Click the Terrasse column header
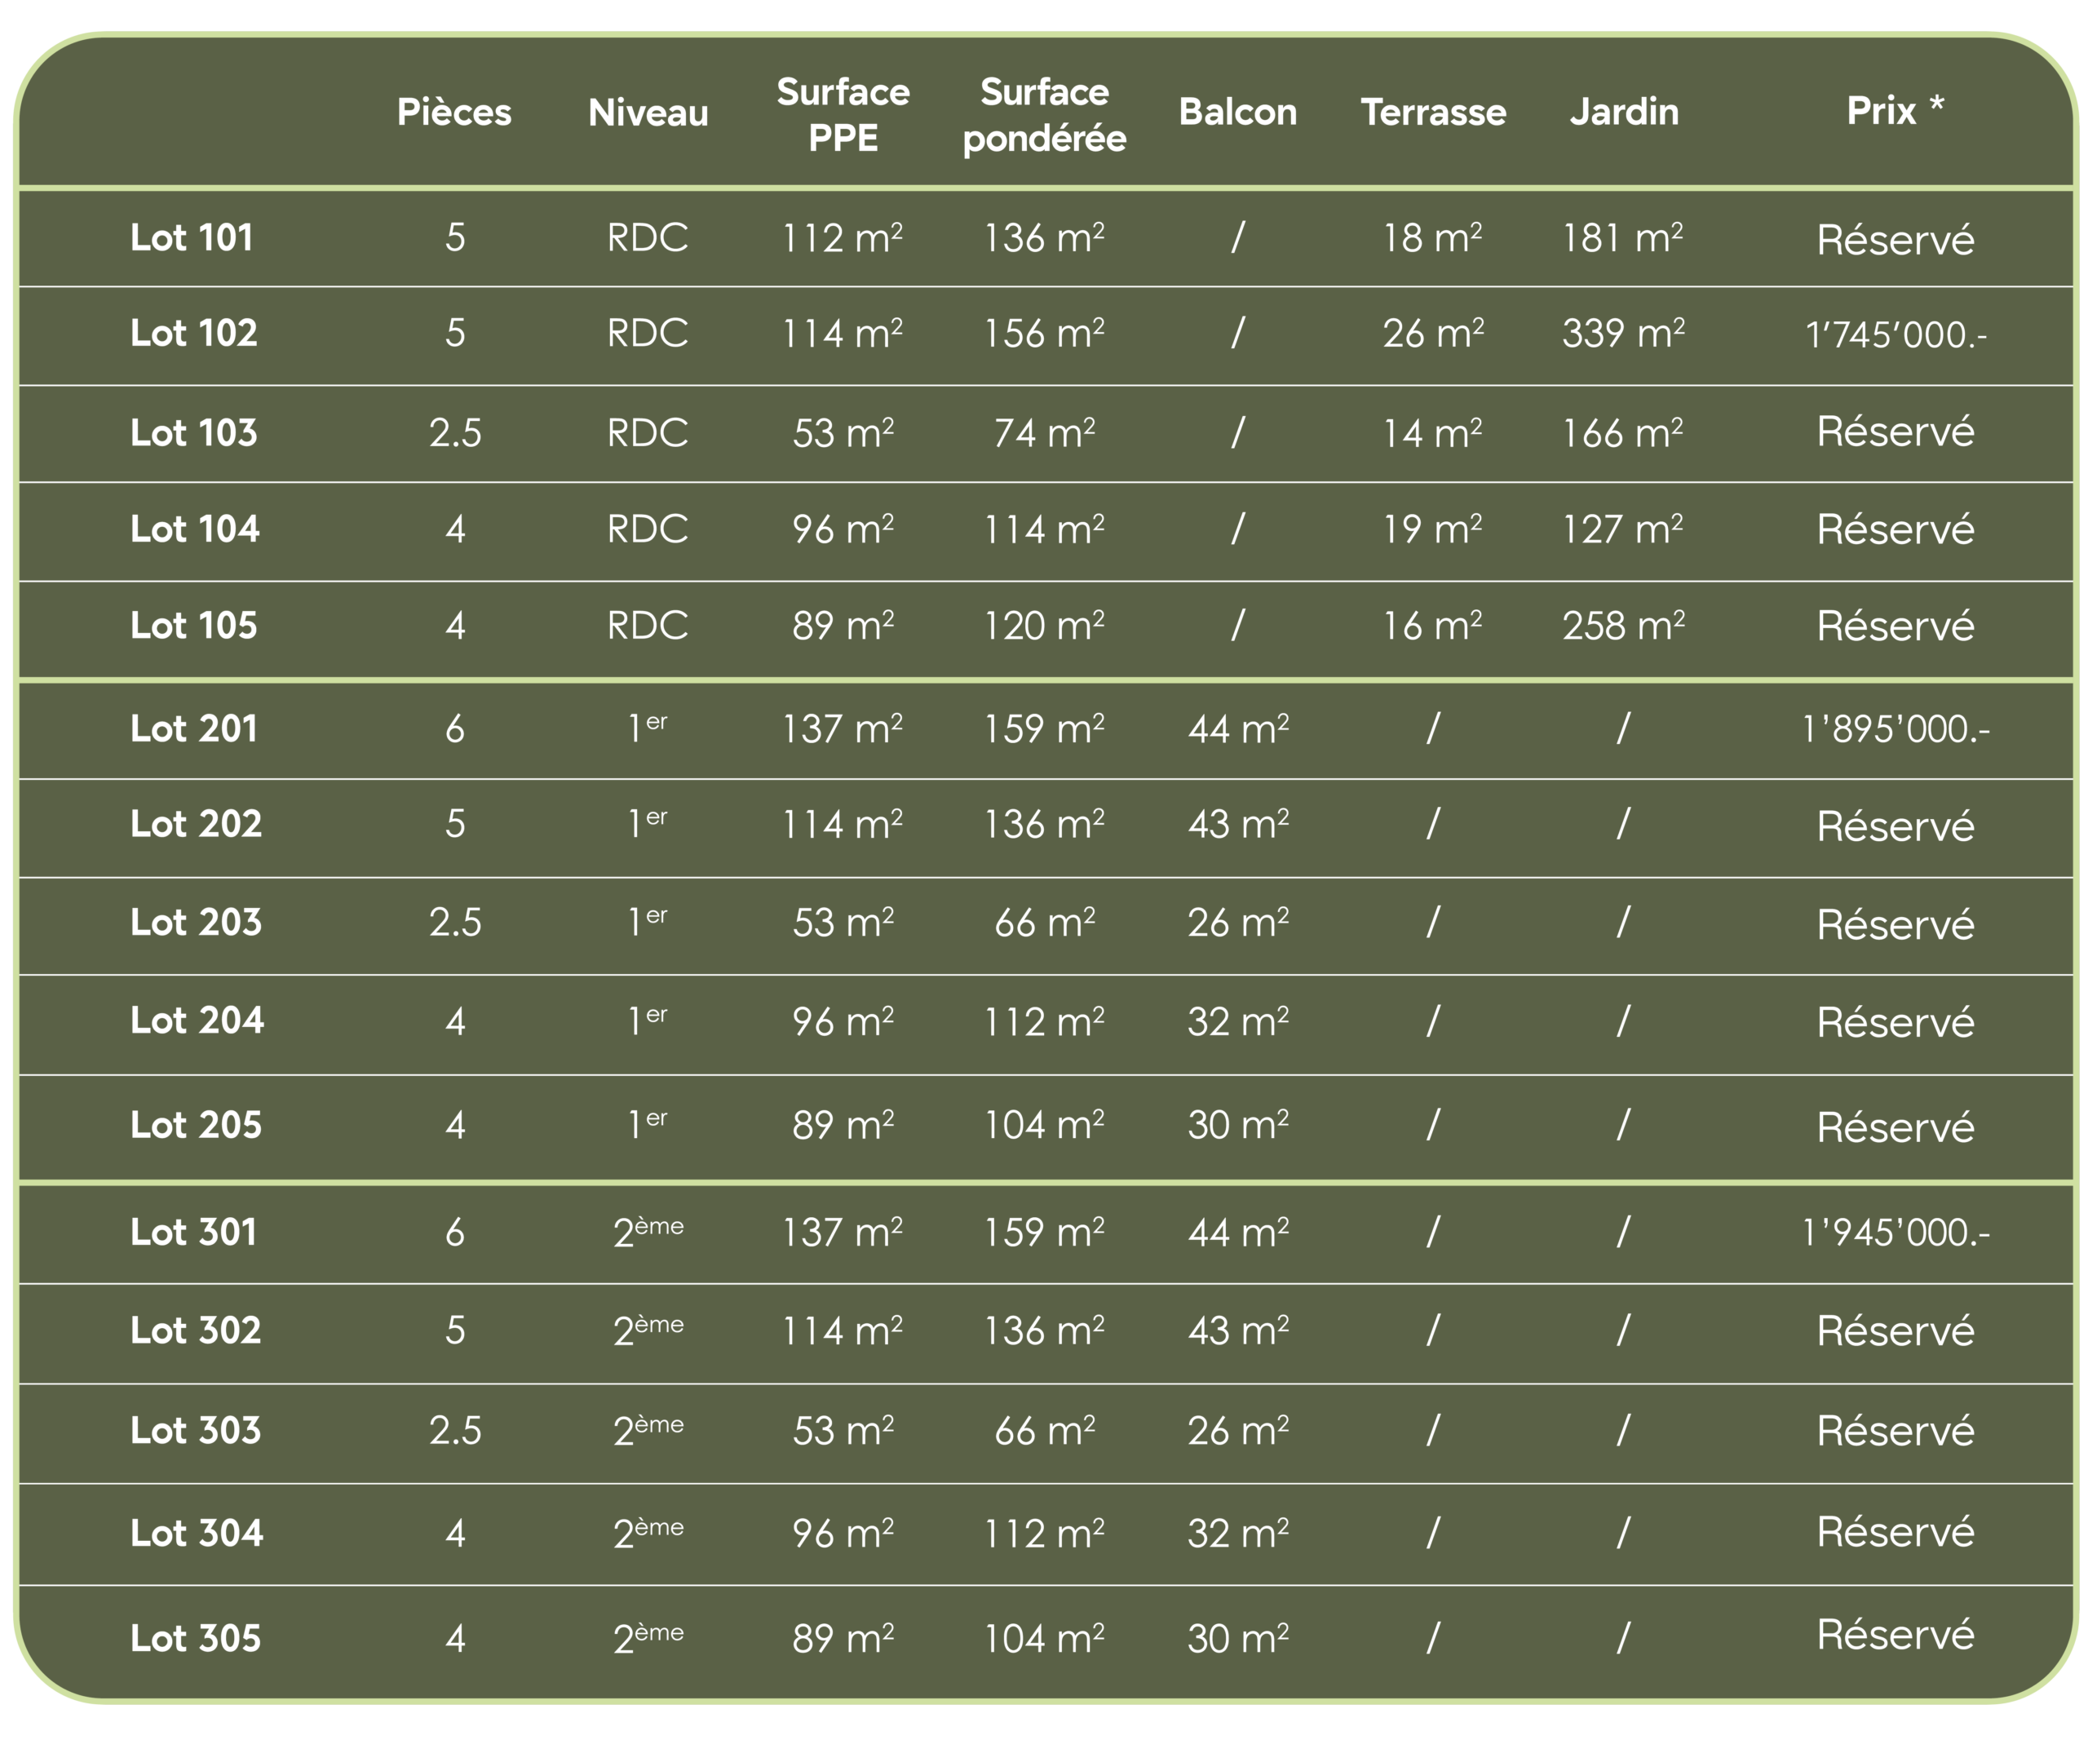 pyautogui.click(x=1433, y=112)
